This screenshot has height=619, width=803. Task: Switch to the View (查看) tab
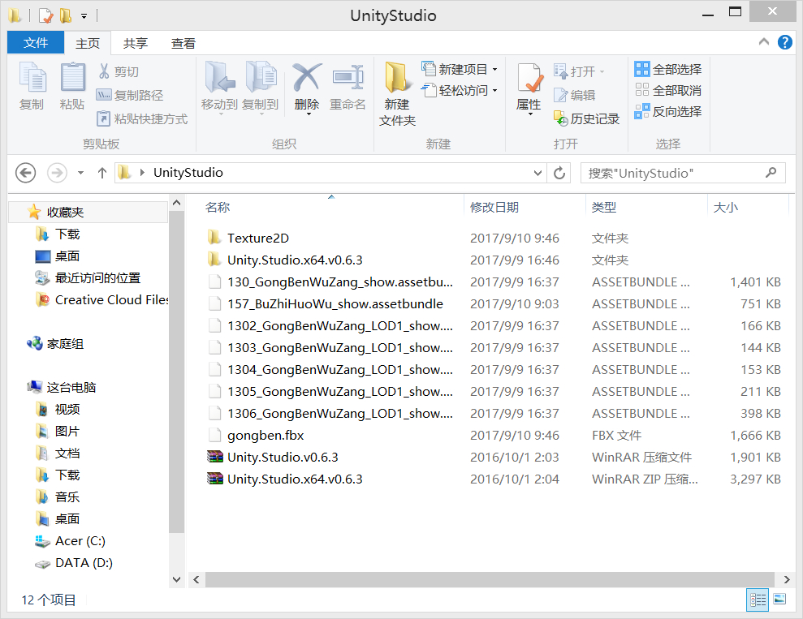tap(183, 44)
